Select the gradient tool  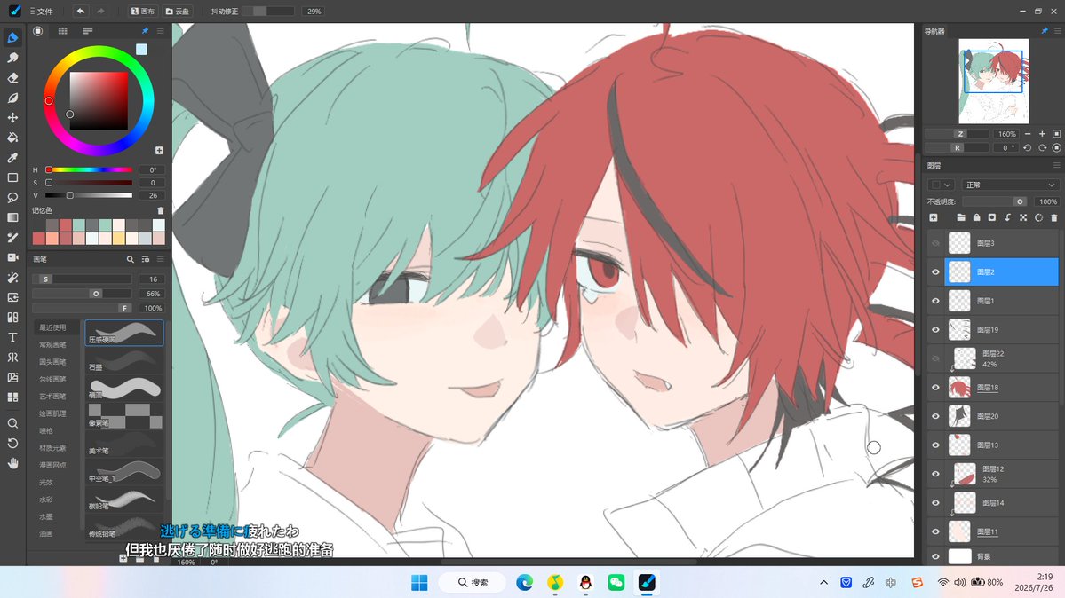pyautogui.click(x=12, y=218)
